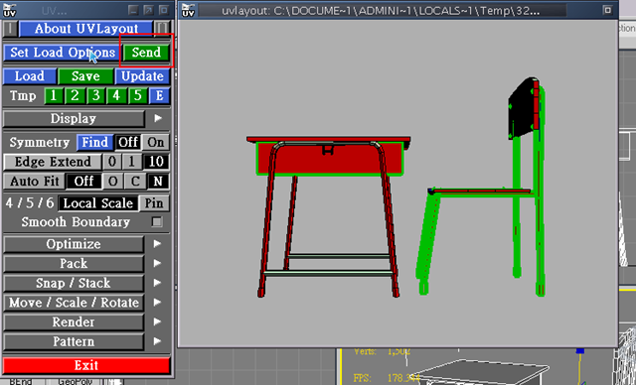The width and height of the screenshot is (636, 385).
Task: Click the About UVLayout button
Action: pos(86,29)
